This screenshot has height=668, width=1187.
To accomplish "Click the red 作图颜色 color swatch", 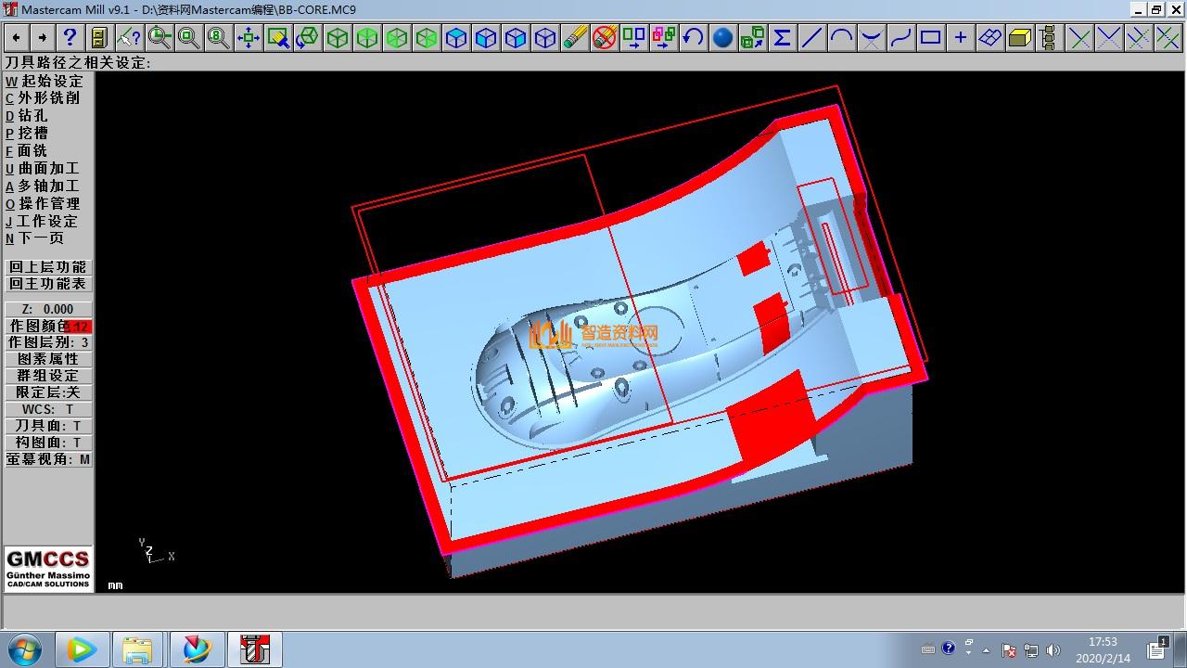I will (80, 327).
